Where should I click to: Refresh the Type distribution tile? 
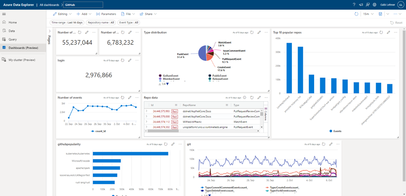tap(252, 33)
